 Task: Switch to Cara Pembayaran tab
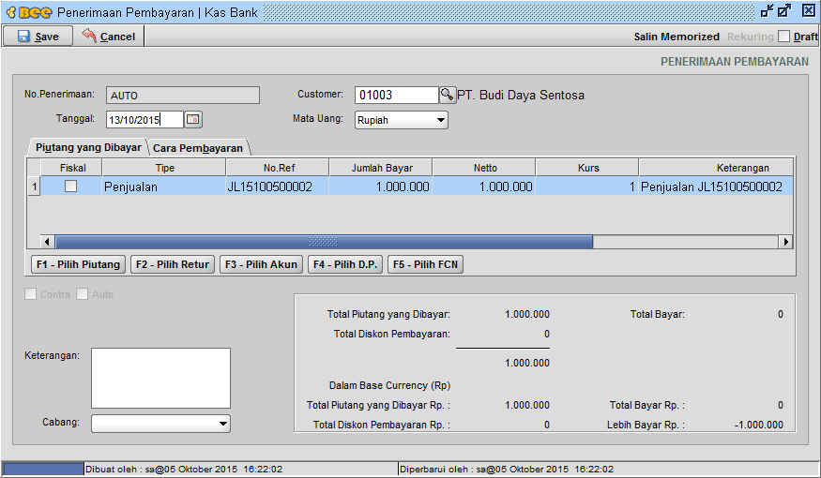198,148
